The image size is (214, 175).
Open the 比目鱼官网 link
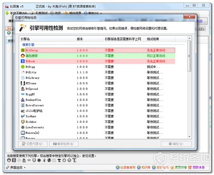[125, 167]
